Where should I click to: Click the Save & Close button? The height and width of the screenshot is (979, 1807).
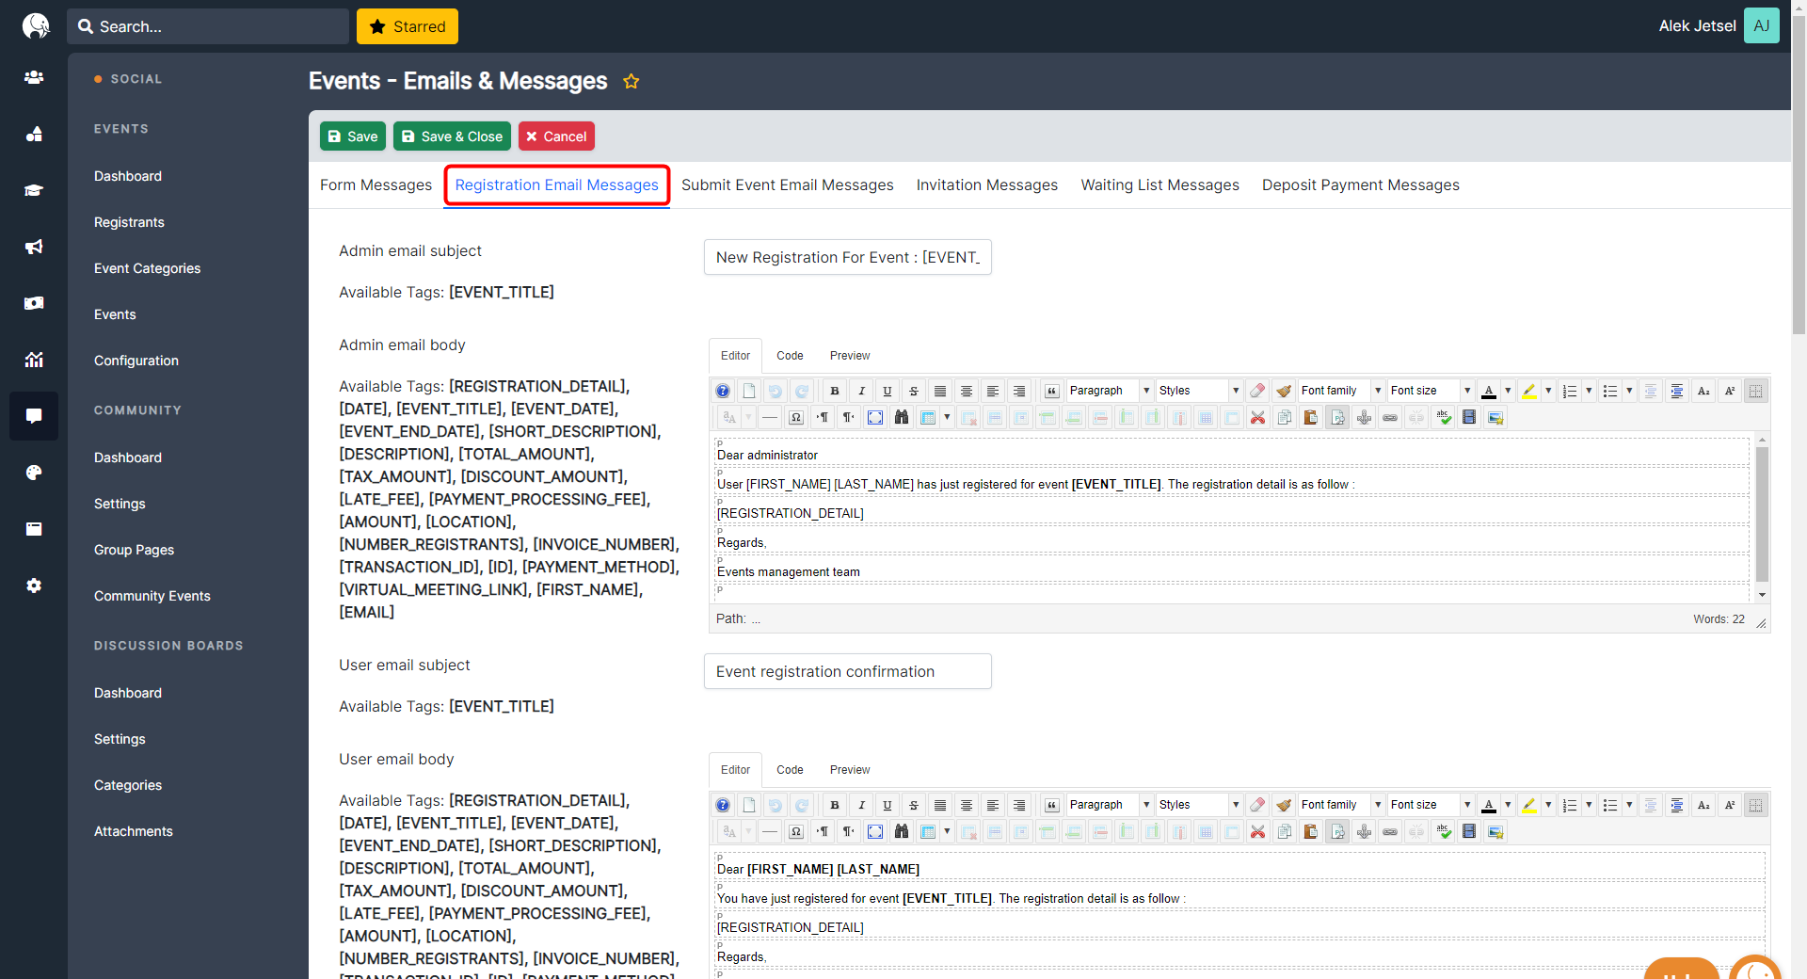[x=452, y=136]
